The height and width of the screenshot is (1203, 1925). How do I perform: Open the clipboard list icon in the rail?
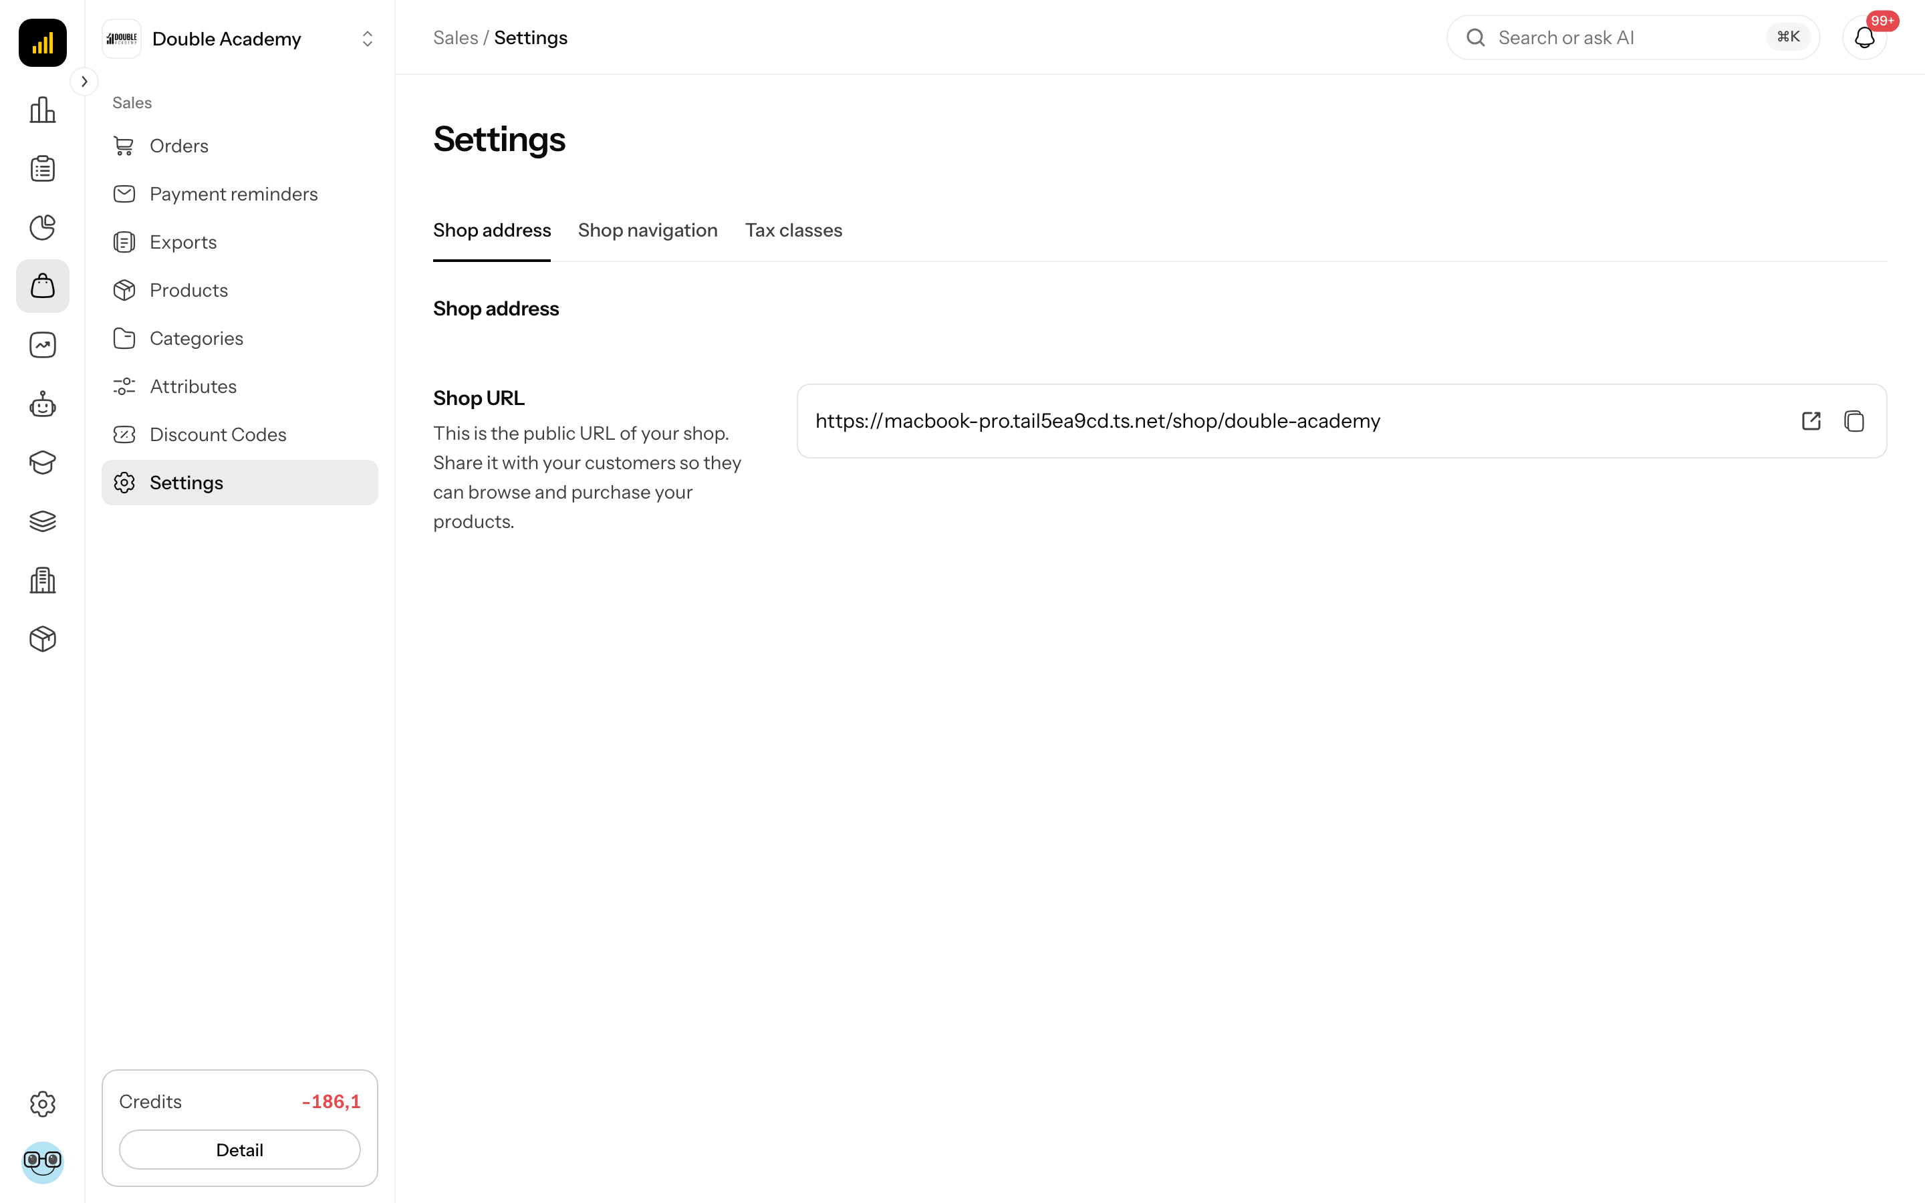(x=42, y=168)
